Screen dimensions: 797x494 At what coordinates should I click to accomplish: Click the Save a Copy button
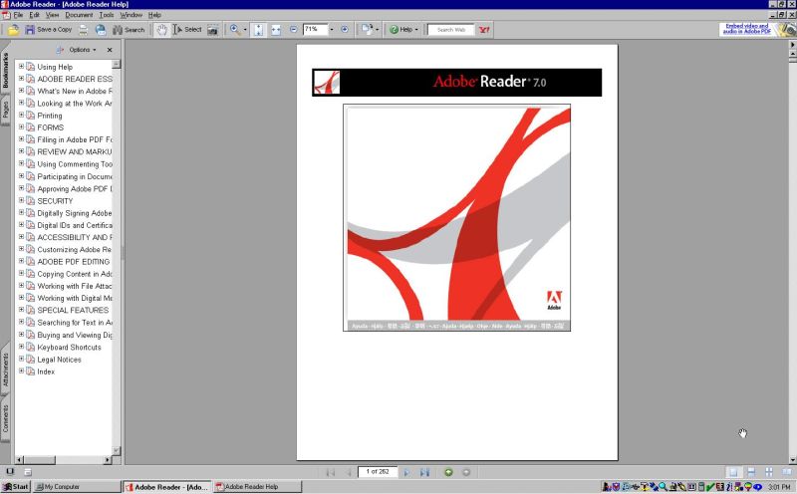(49, 30)
